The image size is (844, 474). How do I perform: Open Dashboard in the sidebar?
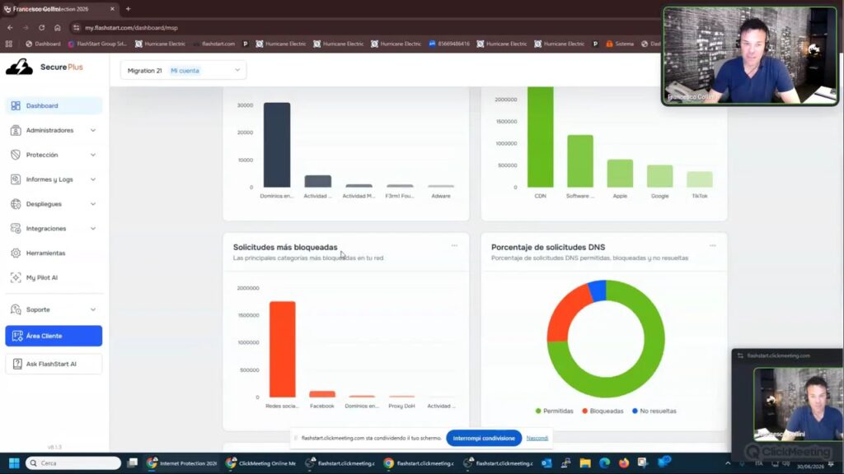point(54,105)
